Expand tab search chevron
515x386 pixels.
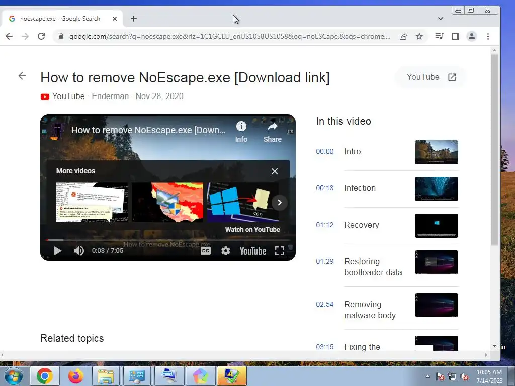(x=441, y=19)
